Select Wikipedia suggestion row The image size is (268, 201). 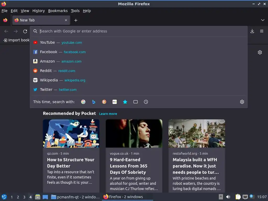point(139,80)
